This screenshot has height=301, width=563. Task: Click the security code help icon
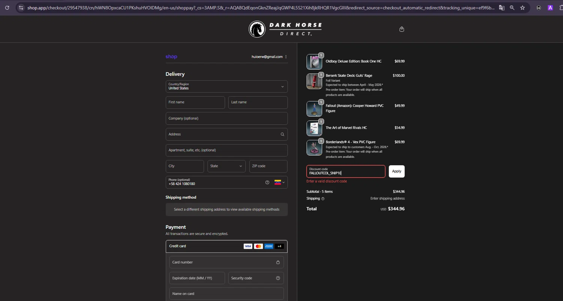(x=278, y=278)
